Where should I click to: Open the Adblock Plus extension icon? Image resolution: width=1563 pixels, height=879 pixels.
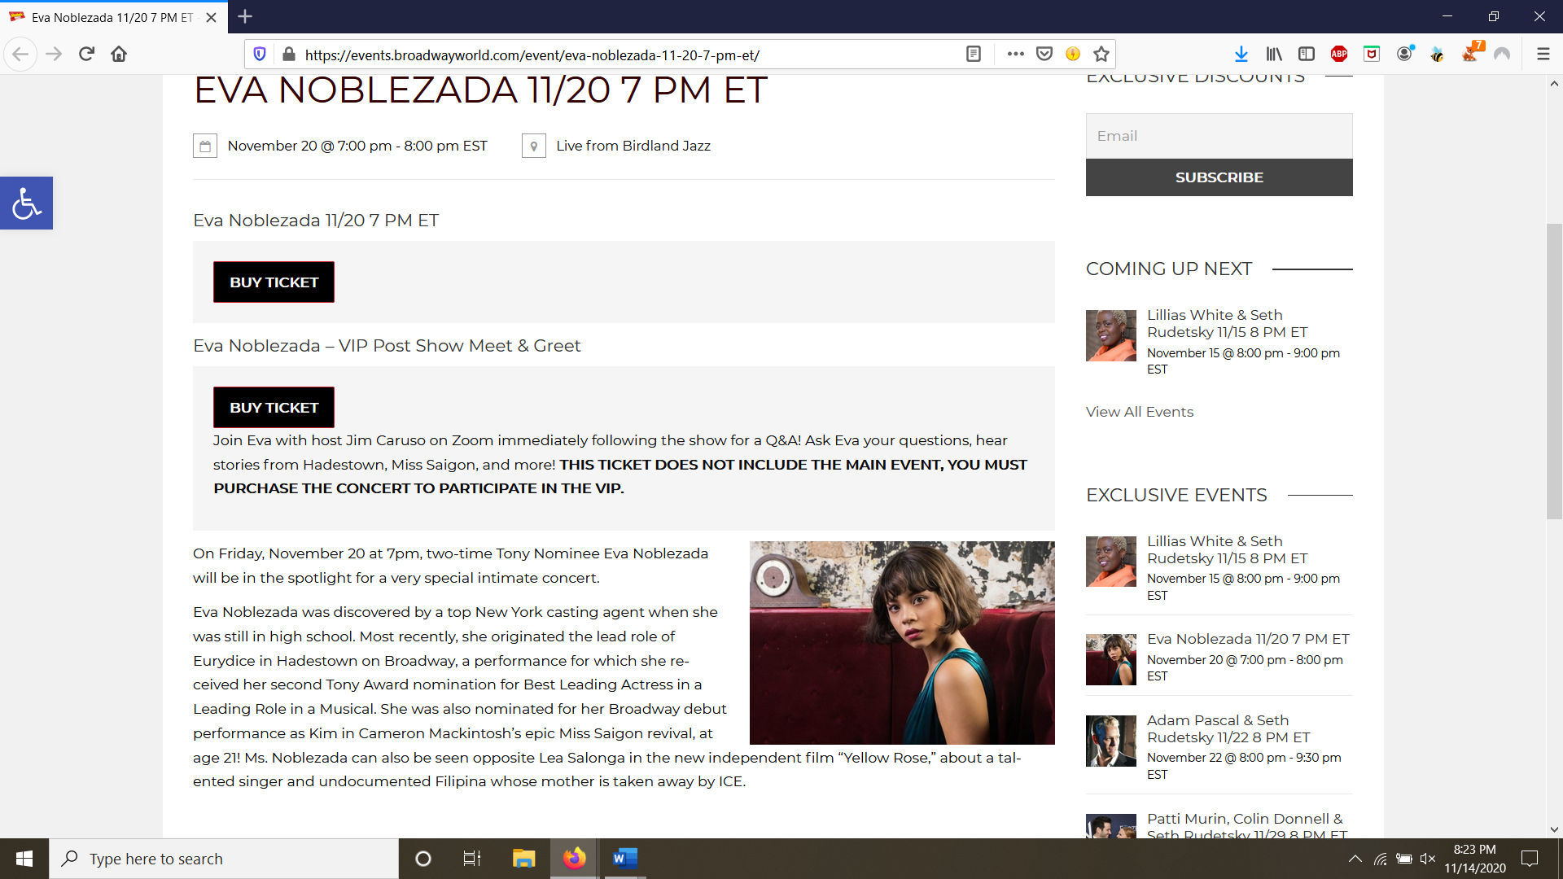coord(1339,55)
